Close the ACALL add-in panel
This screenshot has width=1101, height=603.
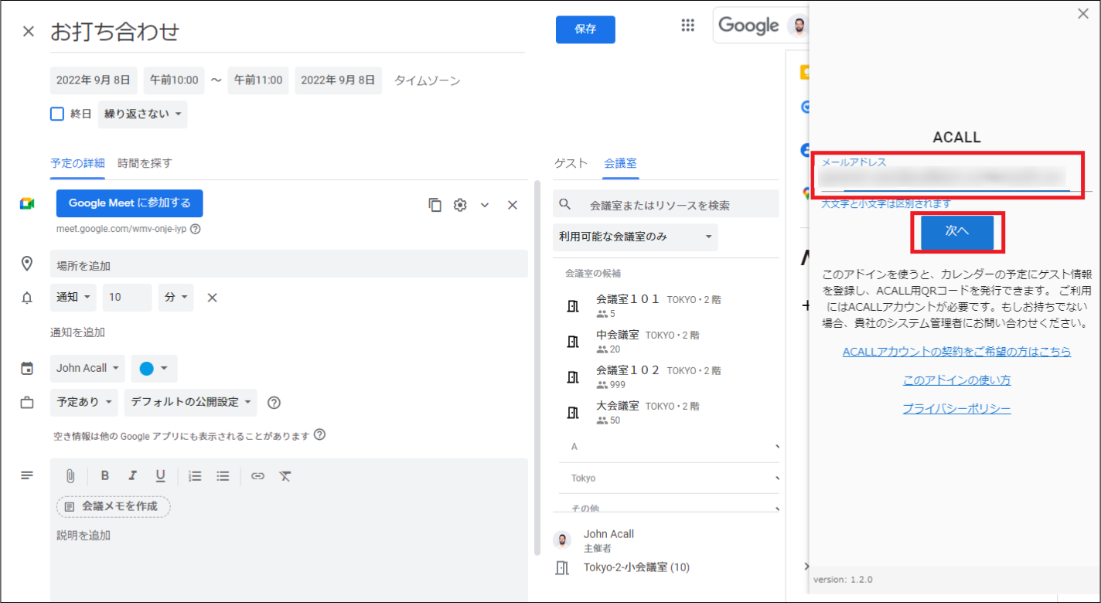1083,13
